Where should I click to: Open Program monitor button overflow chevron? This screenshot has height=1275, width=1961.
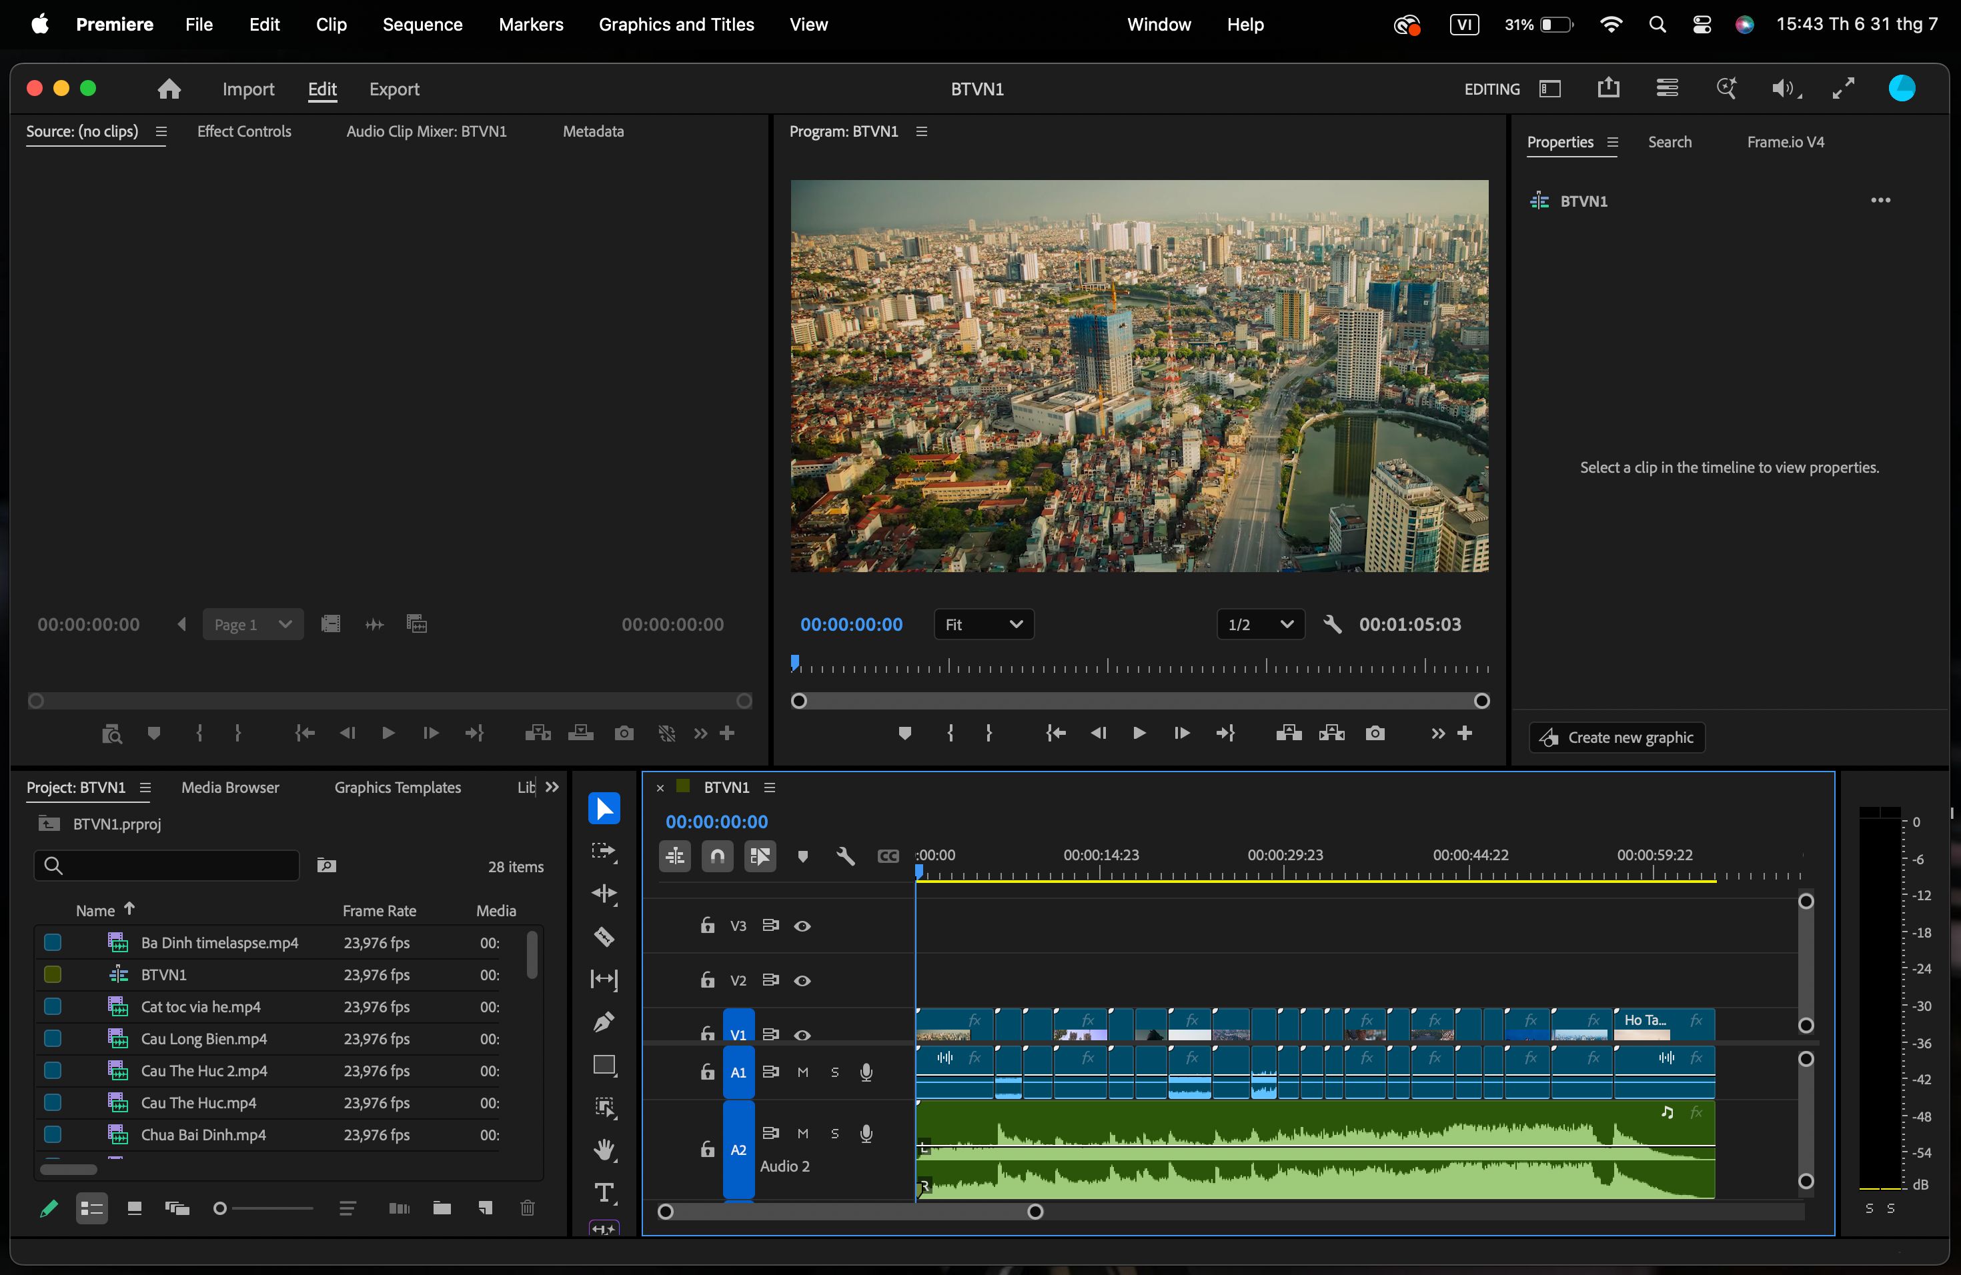(1438, 733)
